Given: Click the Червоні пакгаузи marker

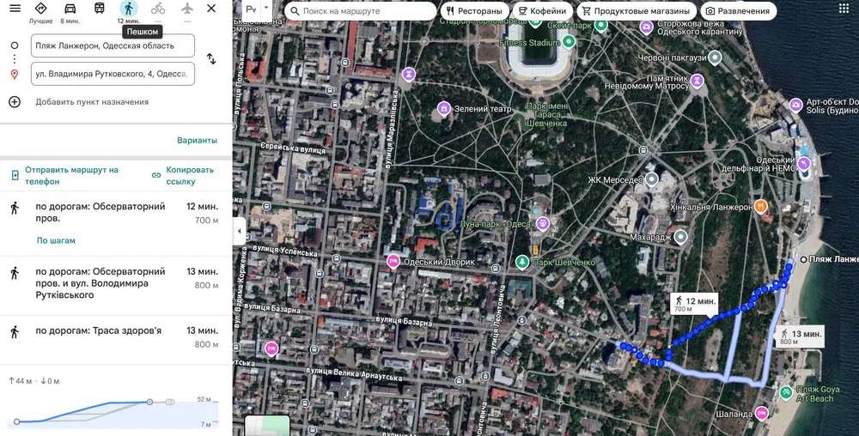Looking at the screenshot, I should pyautogui.click(x=715, y=58).
